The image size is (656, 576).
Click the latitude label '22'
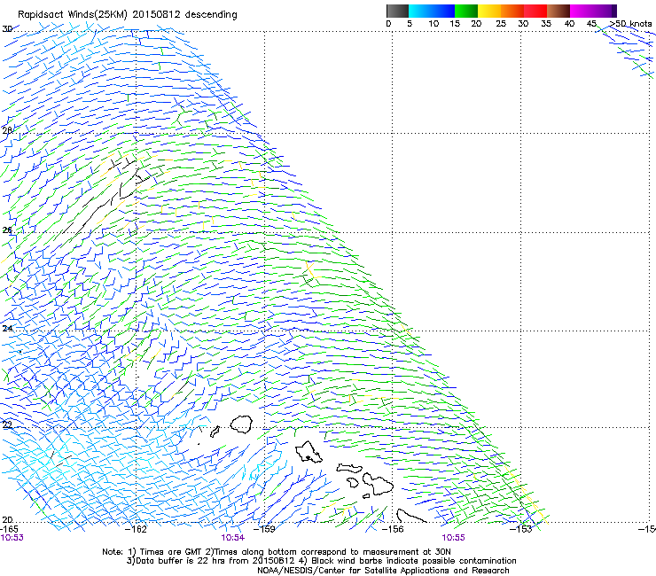(x=7, y=424)
